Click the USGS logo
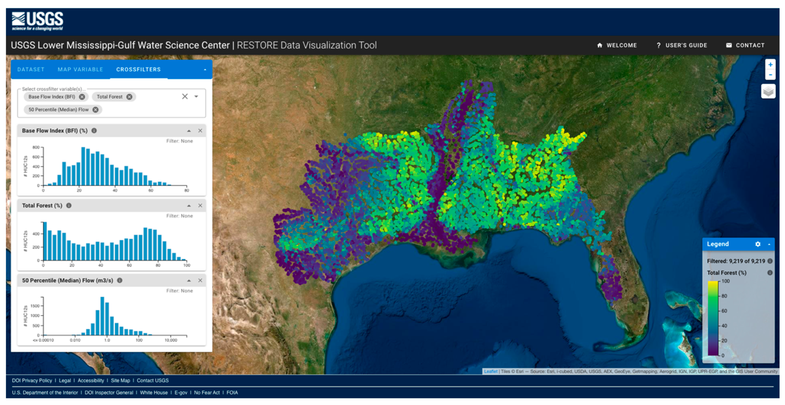Screen dimensions: 785x405 tap(38, 21)
